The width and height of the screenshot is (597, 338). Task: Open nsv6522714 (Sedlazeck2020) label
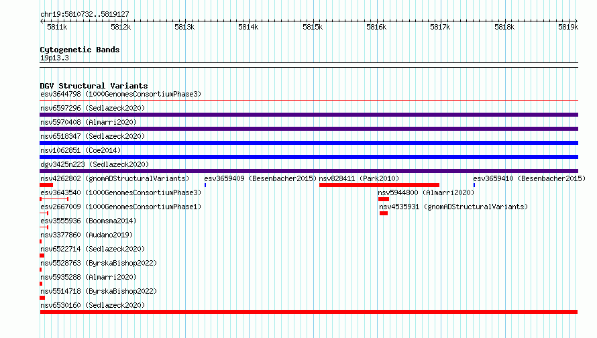click(x=93, y=249)
